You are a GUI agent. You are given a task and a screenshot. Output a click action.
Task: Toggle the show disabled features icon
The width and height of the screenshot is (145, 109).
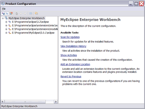coord(11,13)
